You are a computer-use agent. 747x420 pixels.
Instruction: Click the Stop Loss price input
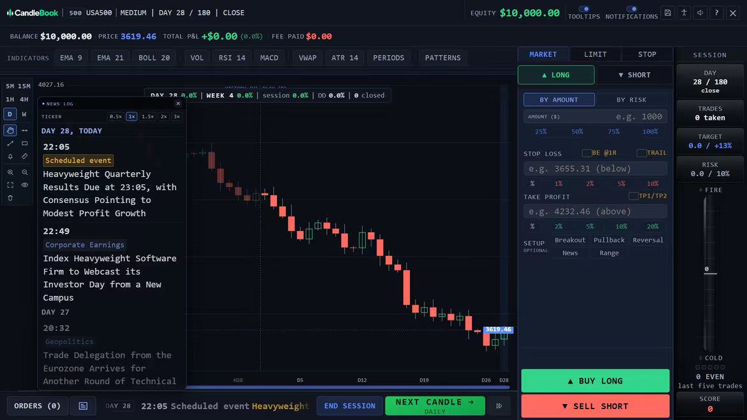point(595,169)
